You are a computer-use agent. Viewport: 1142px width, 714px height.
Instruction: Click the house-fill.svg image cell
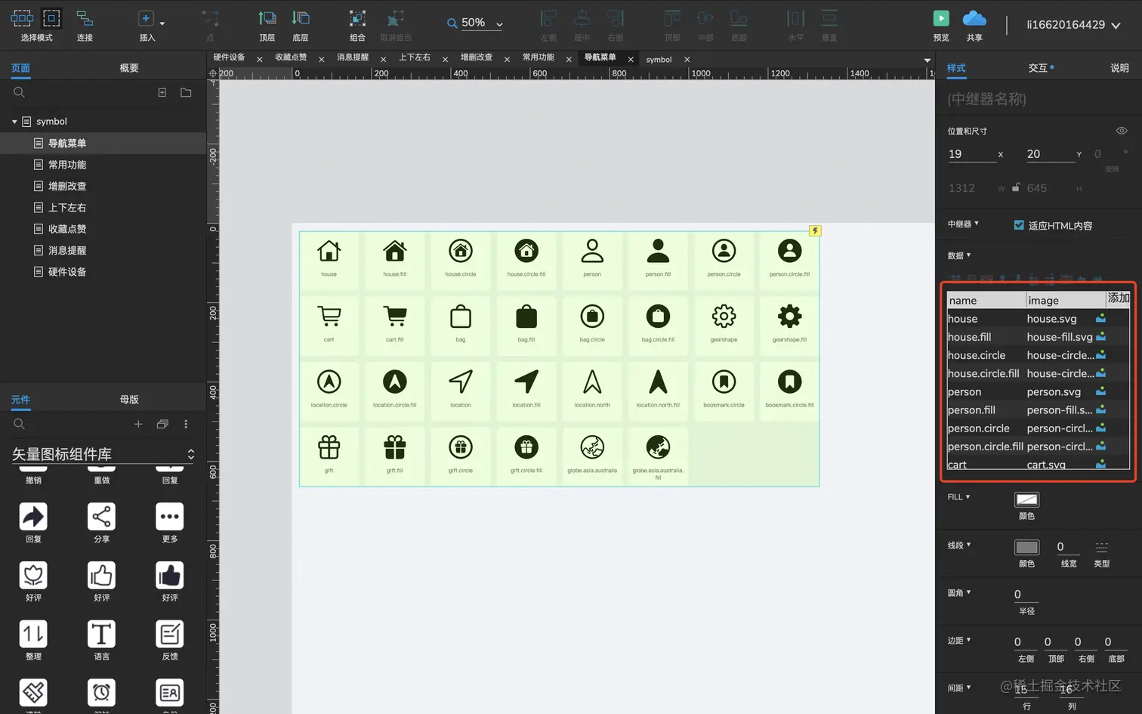coord(1060,337)
